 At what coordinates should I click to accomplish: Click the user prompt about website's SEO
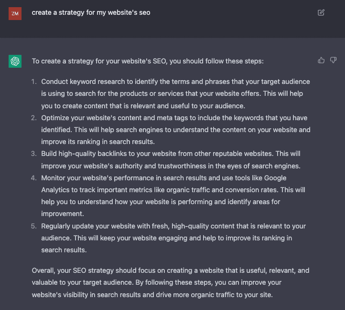91,12
